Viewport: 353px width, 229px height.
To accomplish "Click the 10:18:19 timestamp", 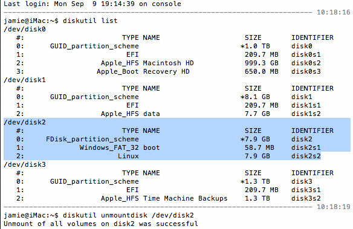I will 334,207.
